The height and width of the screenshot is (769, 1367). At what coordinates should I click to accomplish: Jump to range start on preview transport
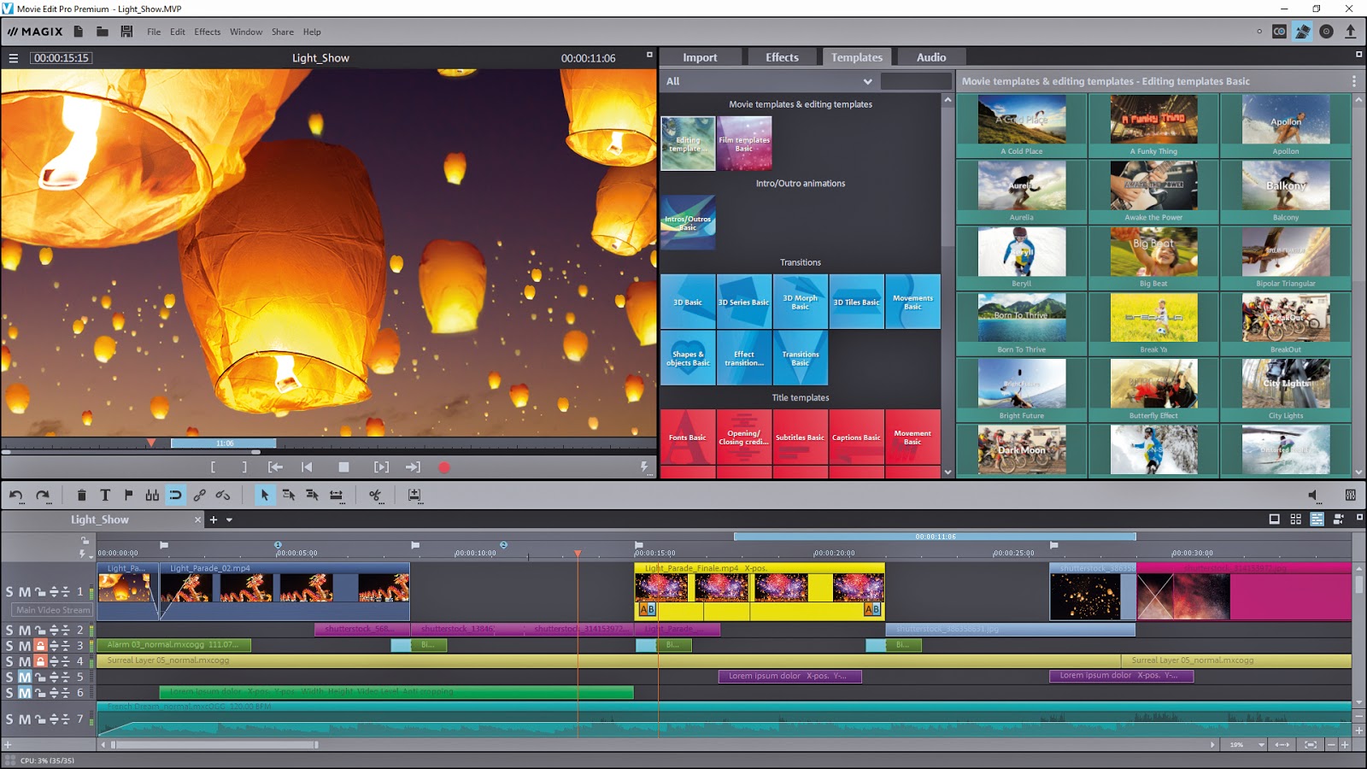275,467
